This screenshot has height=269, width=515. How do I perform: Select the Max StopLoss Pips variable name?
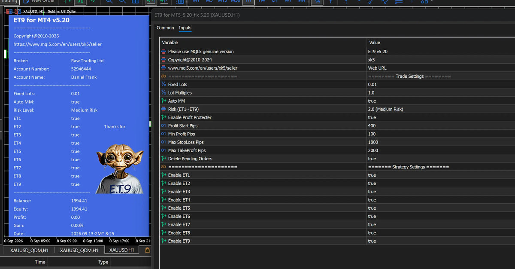coord(186,142)
